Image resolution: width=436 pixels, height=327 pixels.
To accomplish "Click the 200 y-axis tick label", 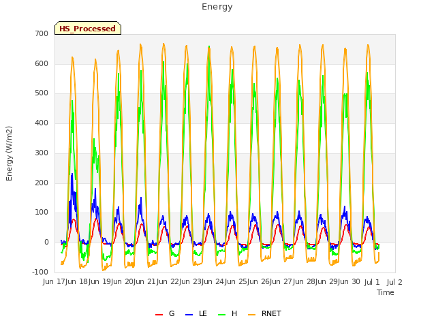I will 42,183.
